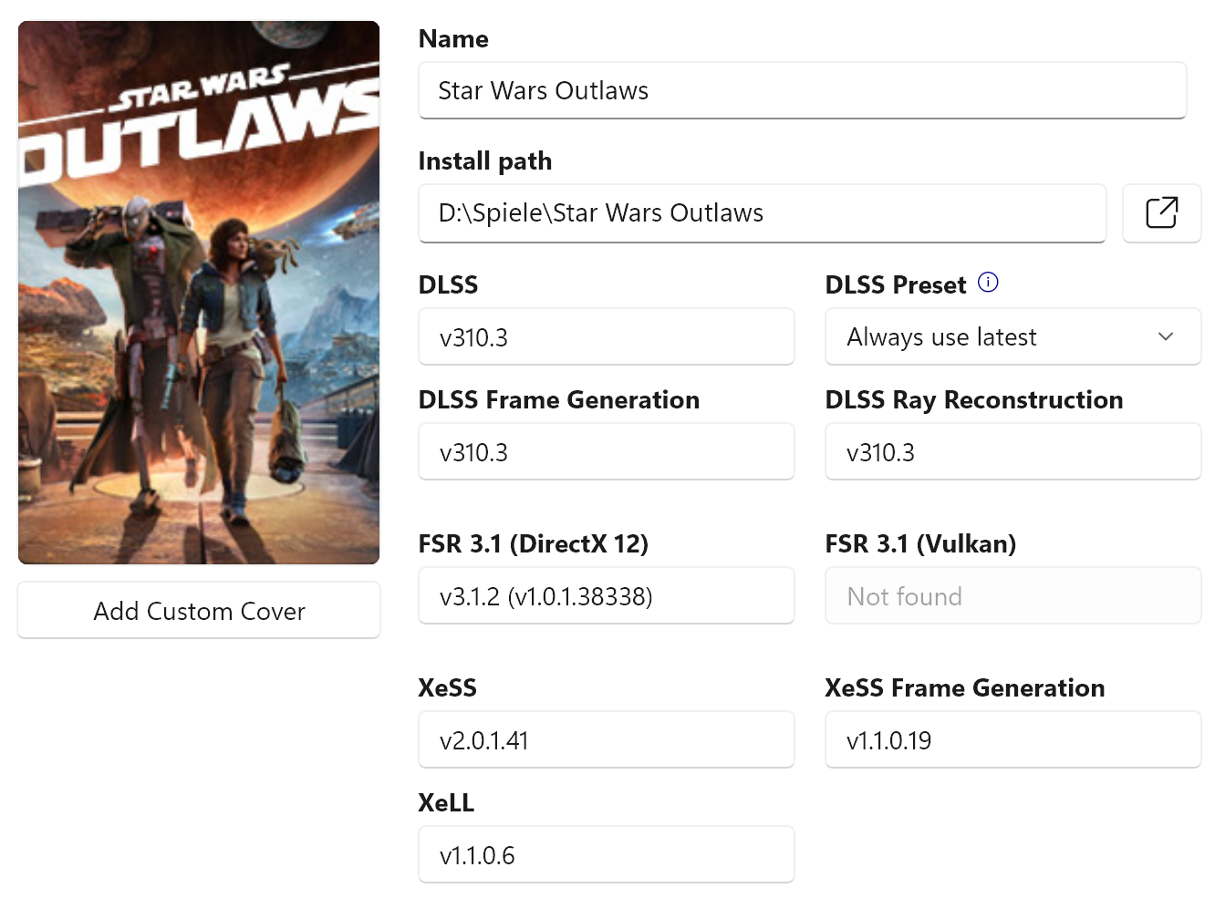Open DLSS Frame Generation v310.3 field
This screenshot has width=1215, height=919.
click(x=606, y=451)
